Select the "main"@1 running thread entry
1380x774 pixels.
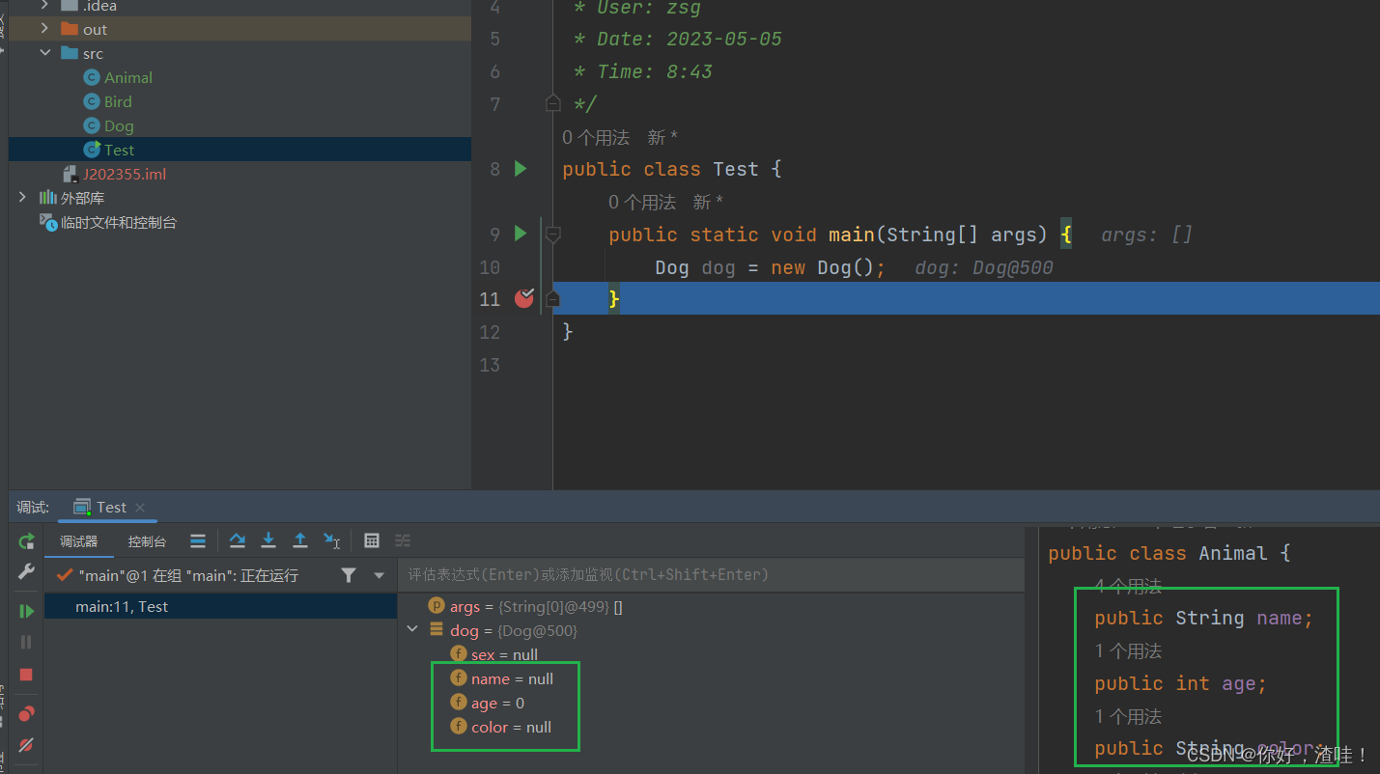(x=187, y=575)
